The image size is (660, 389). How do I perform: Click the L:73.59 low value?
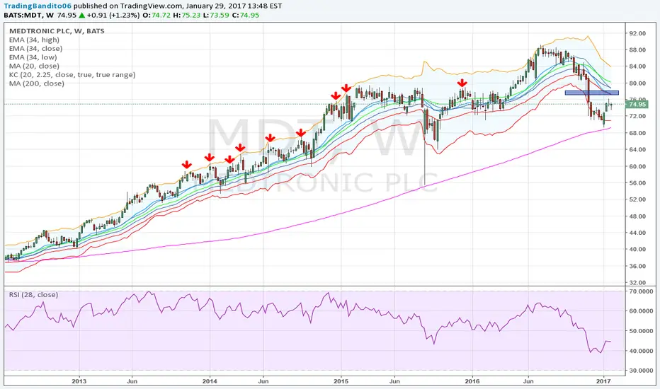[215, 15]
